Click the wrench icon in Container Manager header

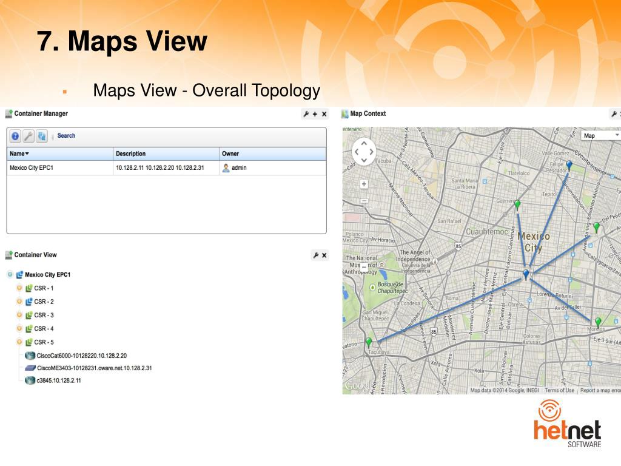tap(306, 114)
